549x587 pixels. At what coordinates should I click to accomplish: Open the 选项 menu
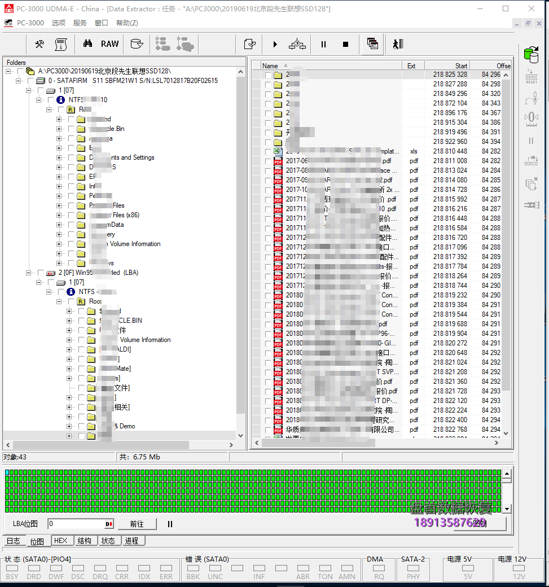click(58, 23)
